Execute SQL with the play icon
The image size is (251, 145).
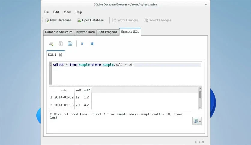82,44
